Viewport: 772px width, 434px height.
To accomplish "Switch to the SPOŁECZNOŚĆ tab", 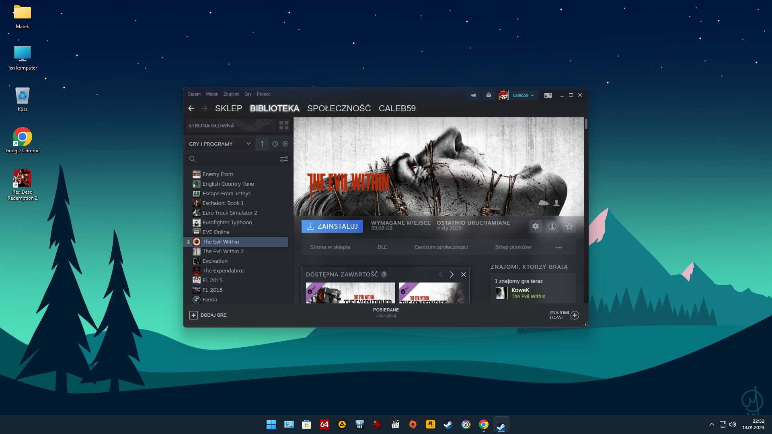I will click(x=339, y=108).
